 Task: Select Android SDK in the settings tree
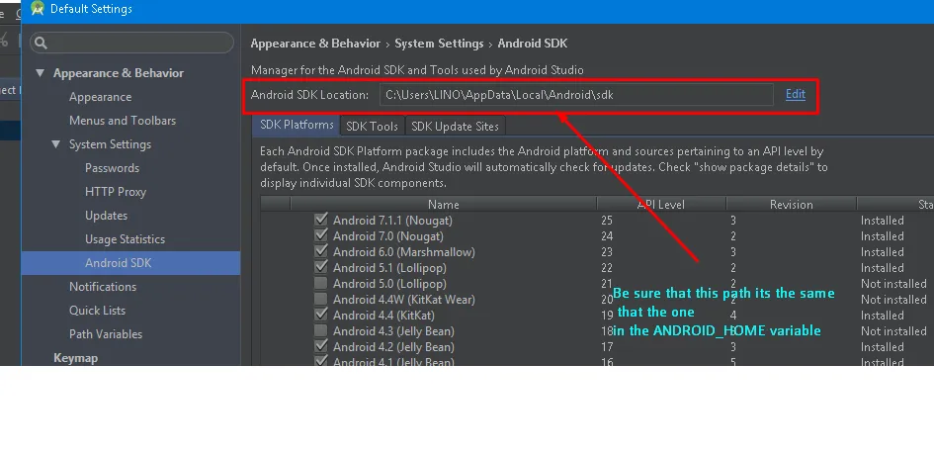click(x=118, y=263)
